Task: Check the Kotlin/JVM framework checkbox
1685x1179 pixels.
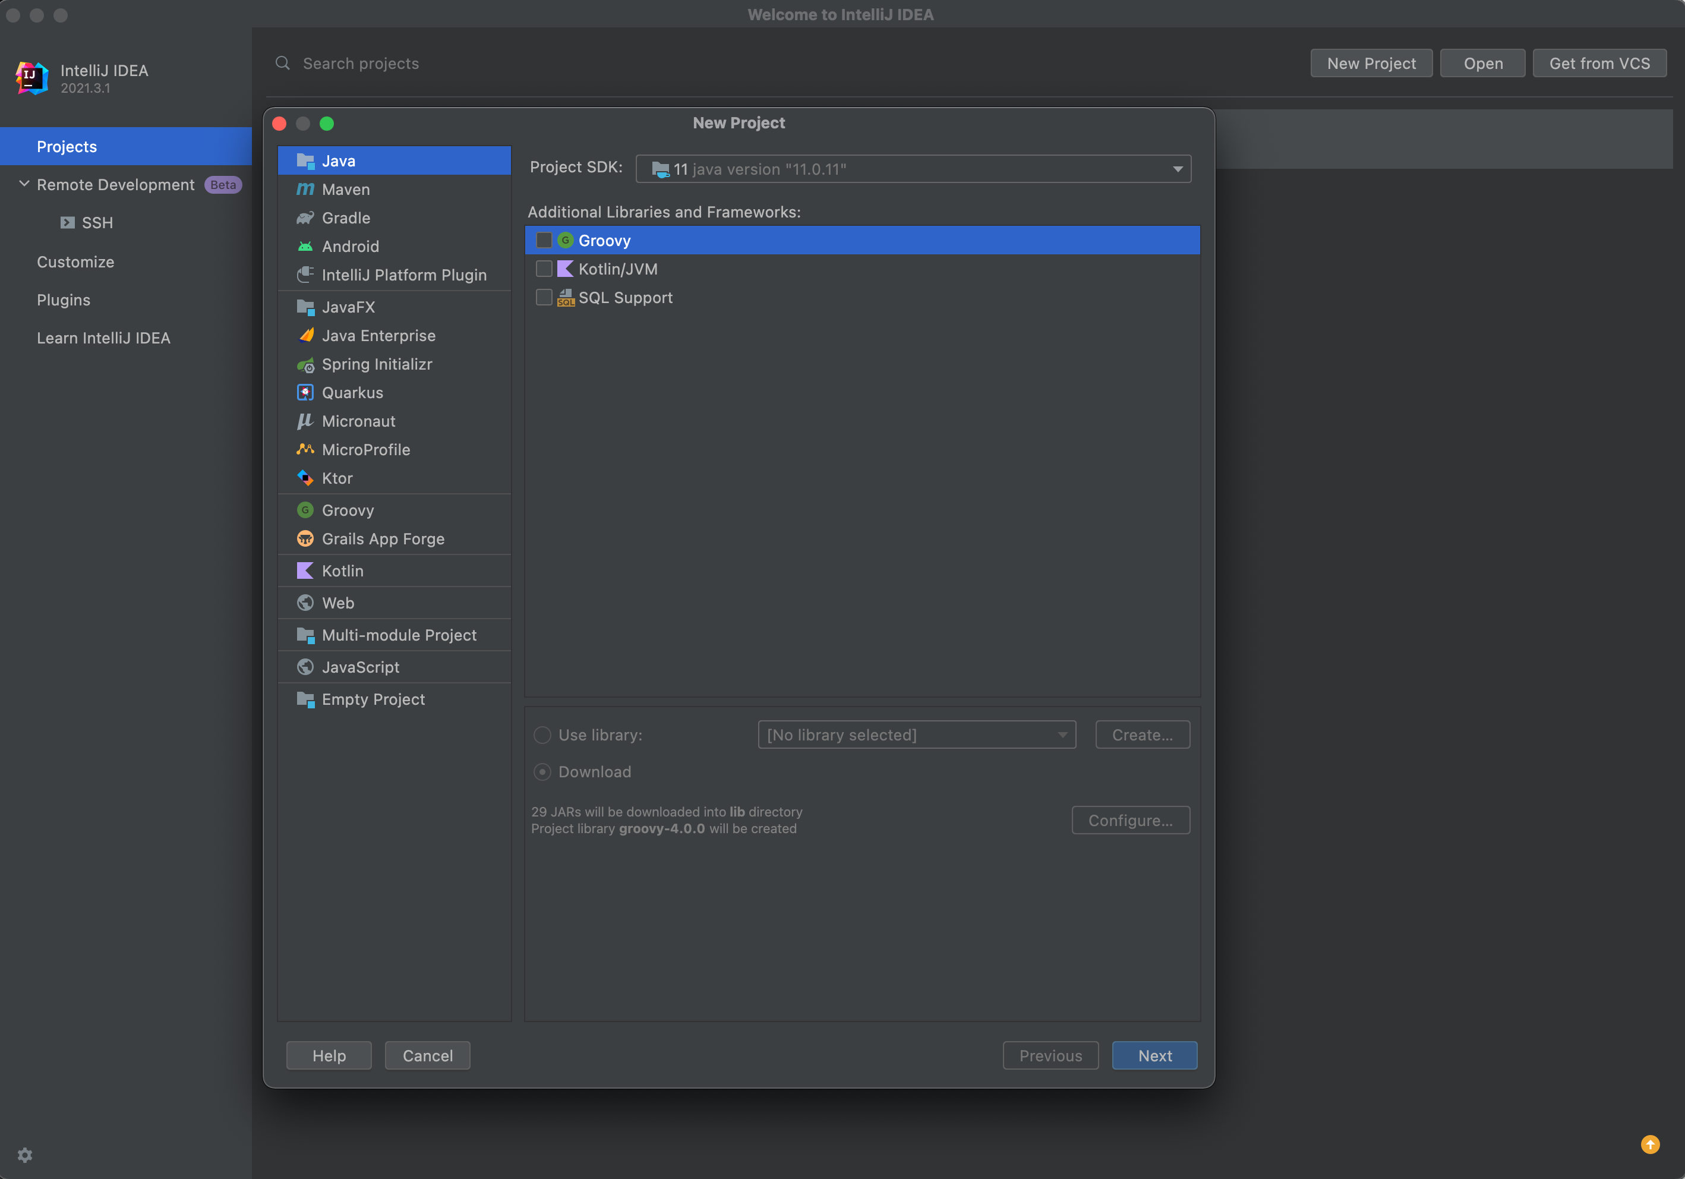Action: pyautogui.click(x=544, y=269)
